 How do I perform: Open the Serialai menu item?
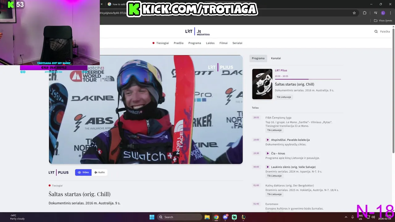point(237,43)
